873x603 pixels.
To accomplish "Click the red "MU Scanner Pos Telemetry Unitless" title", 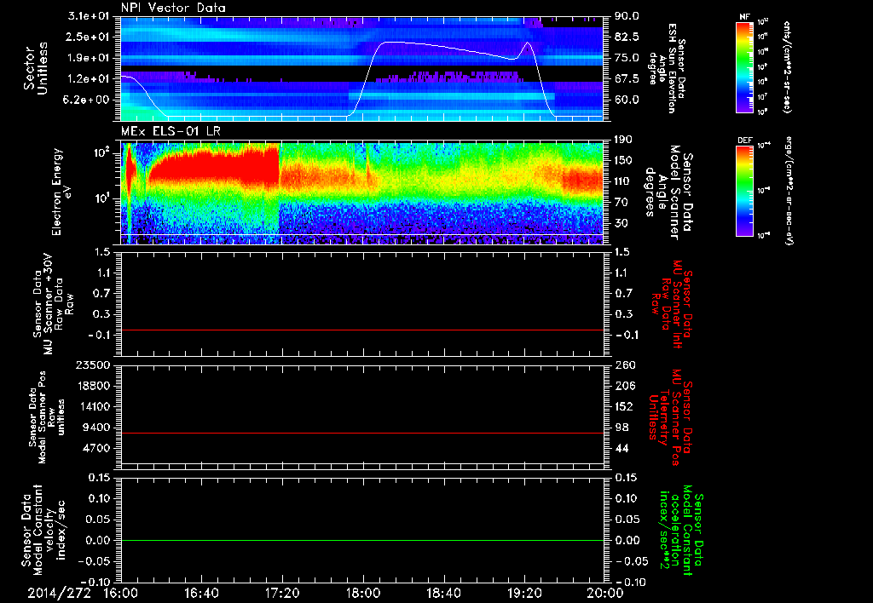I will [670, 417].
